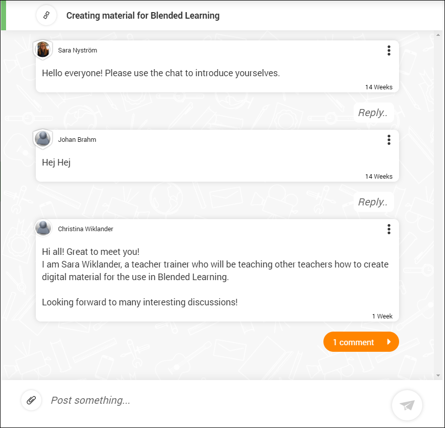Reply to Johan Brahm's Hej Hej message
Screen dimensions: 445x428
click(x=373, y=201)
